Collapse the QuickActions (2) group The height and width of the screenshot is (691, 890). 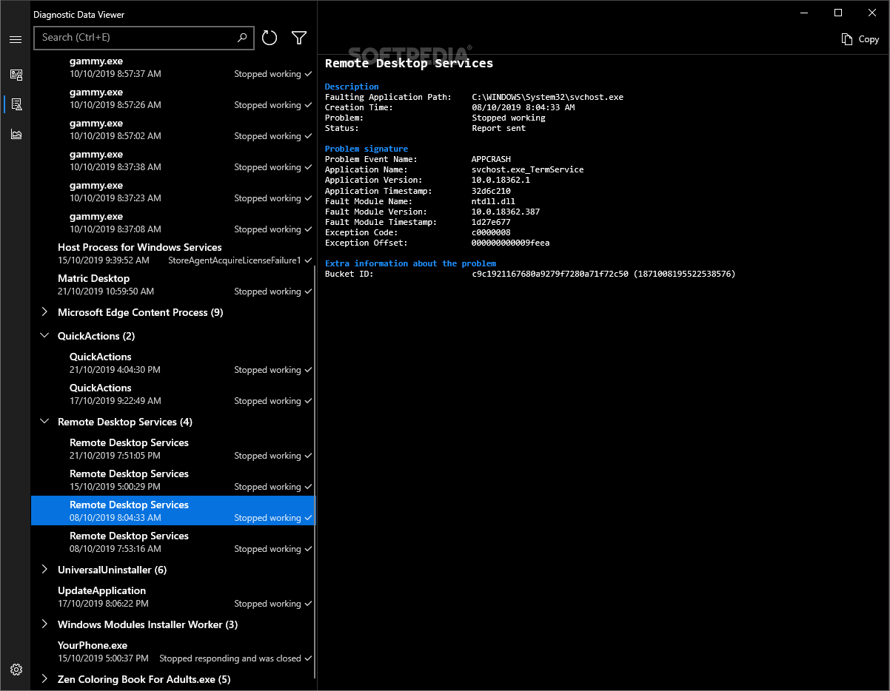44,336
